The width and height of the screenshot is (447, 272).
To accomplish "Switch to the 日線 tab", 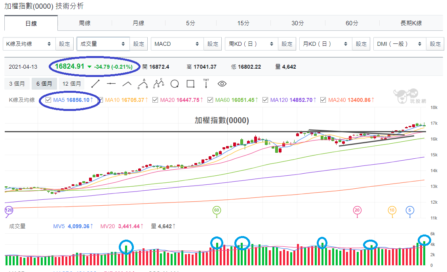I will pos(31,23).
